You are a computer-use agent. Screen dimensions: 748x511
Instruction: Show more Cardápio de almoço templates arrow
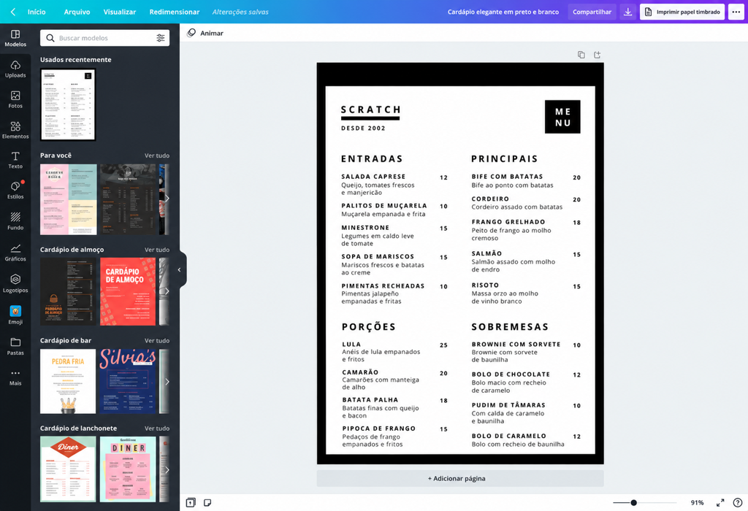pos(167,291)
